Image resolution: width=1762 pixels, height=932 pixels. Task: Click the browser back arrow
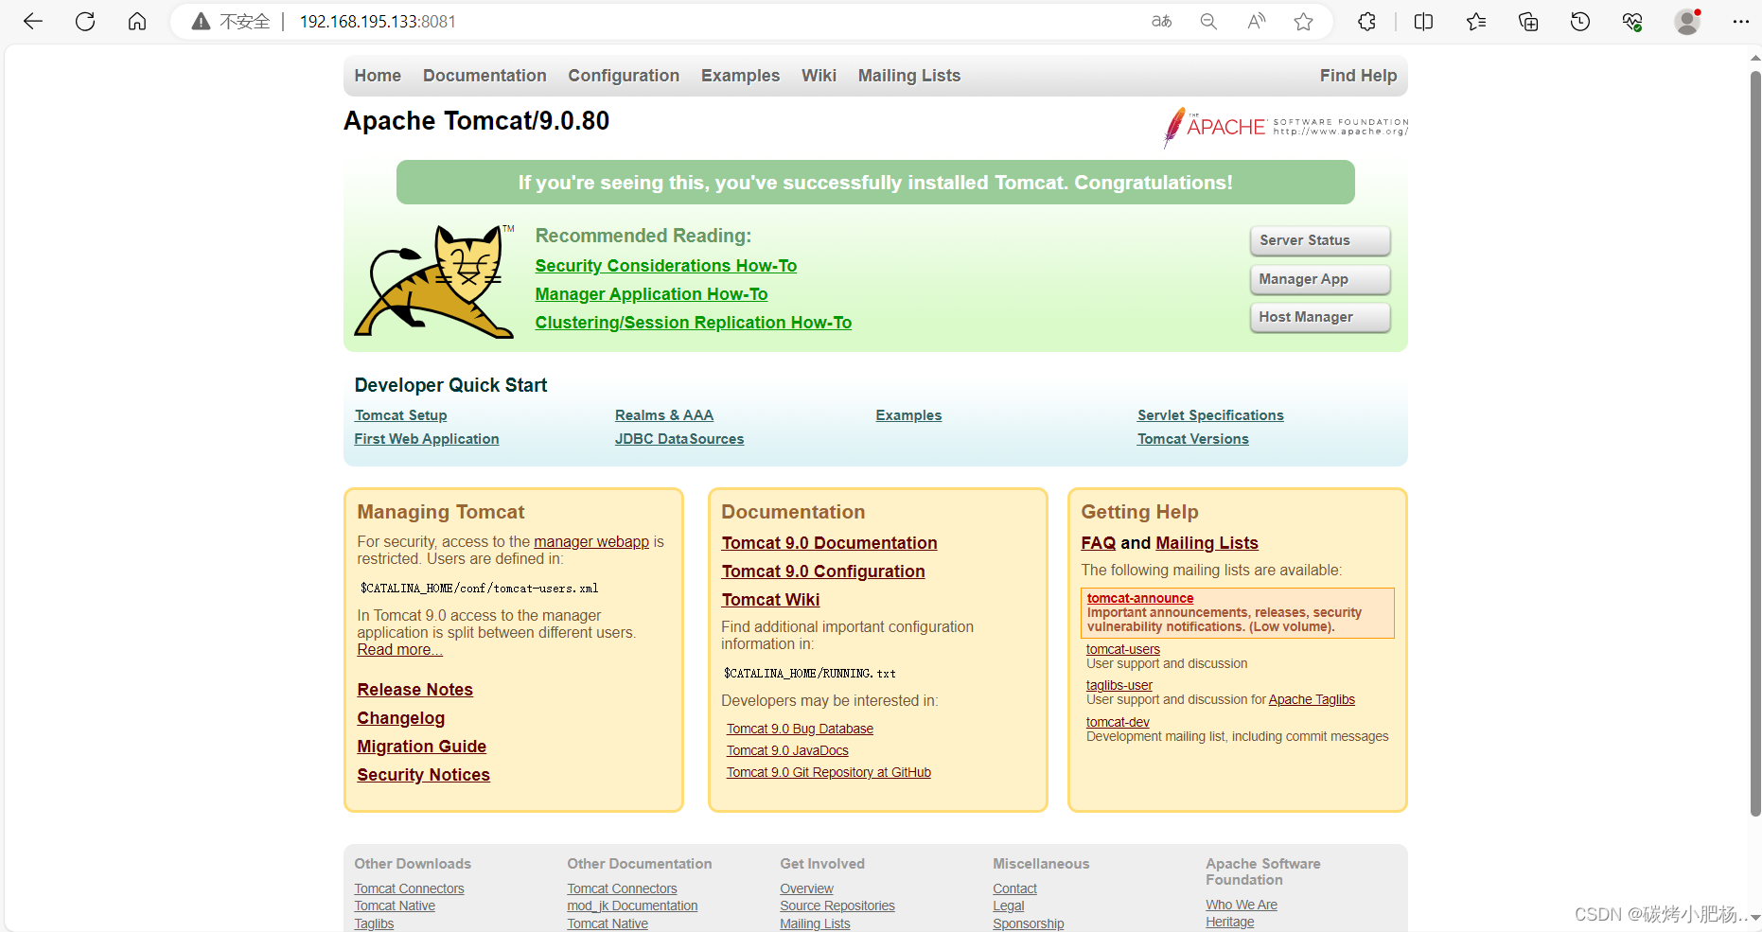click(x=33, y=22)
